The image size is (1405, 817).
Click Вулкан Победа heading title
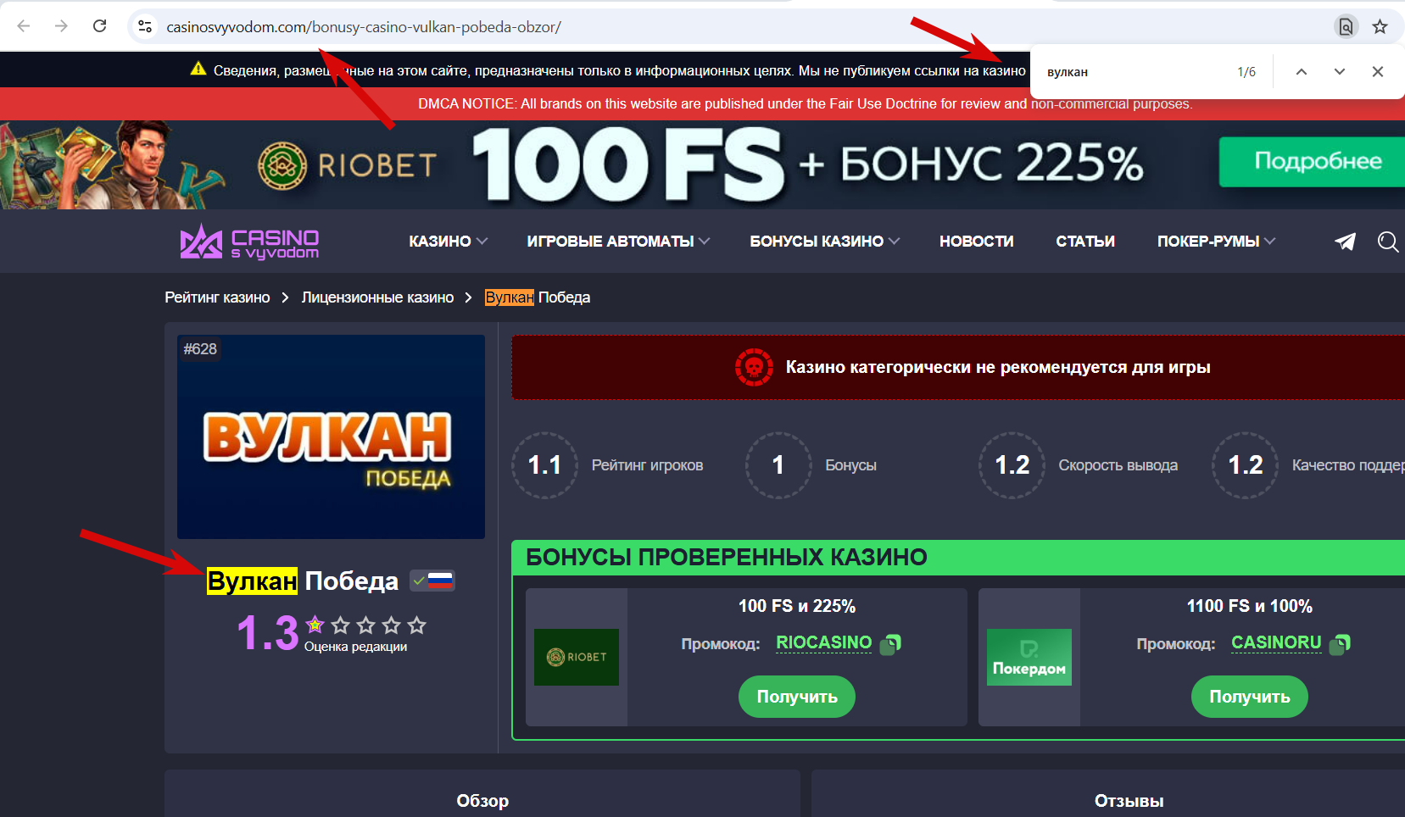pyautogui.click(x=303, y=581)
